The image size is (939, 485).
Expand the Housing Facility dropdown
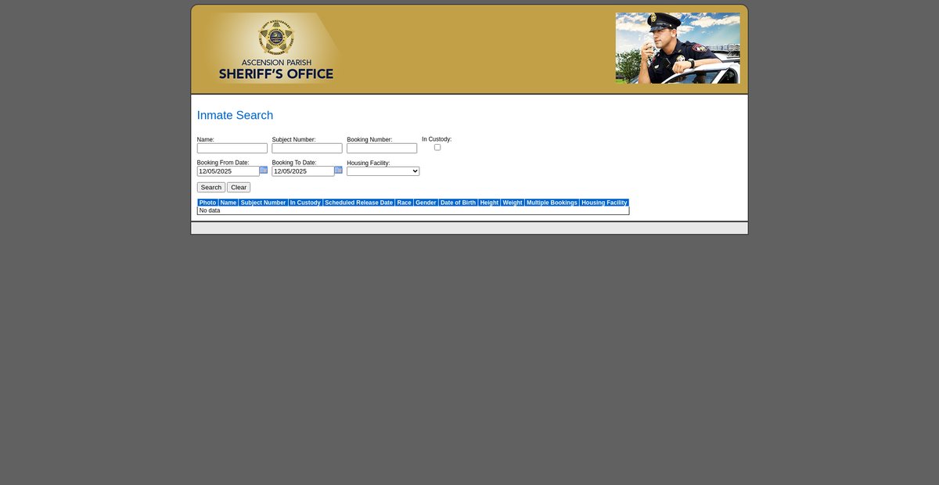tap(383, 171)
